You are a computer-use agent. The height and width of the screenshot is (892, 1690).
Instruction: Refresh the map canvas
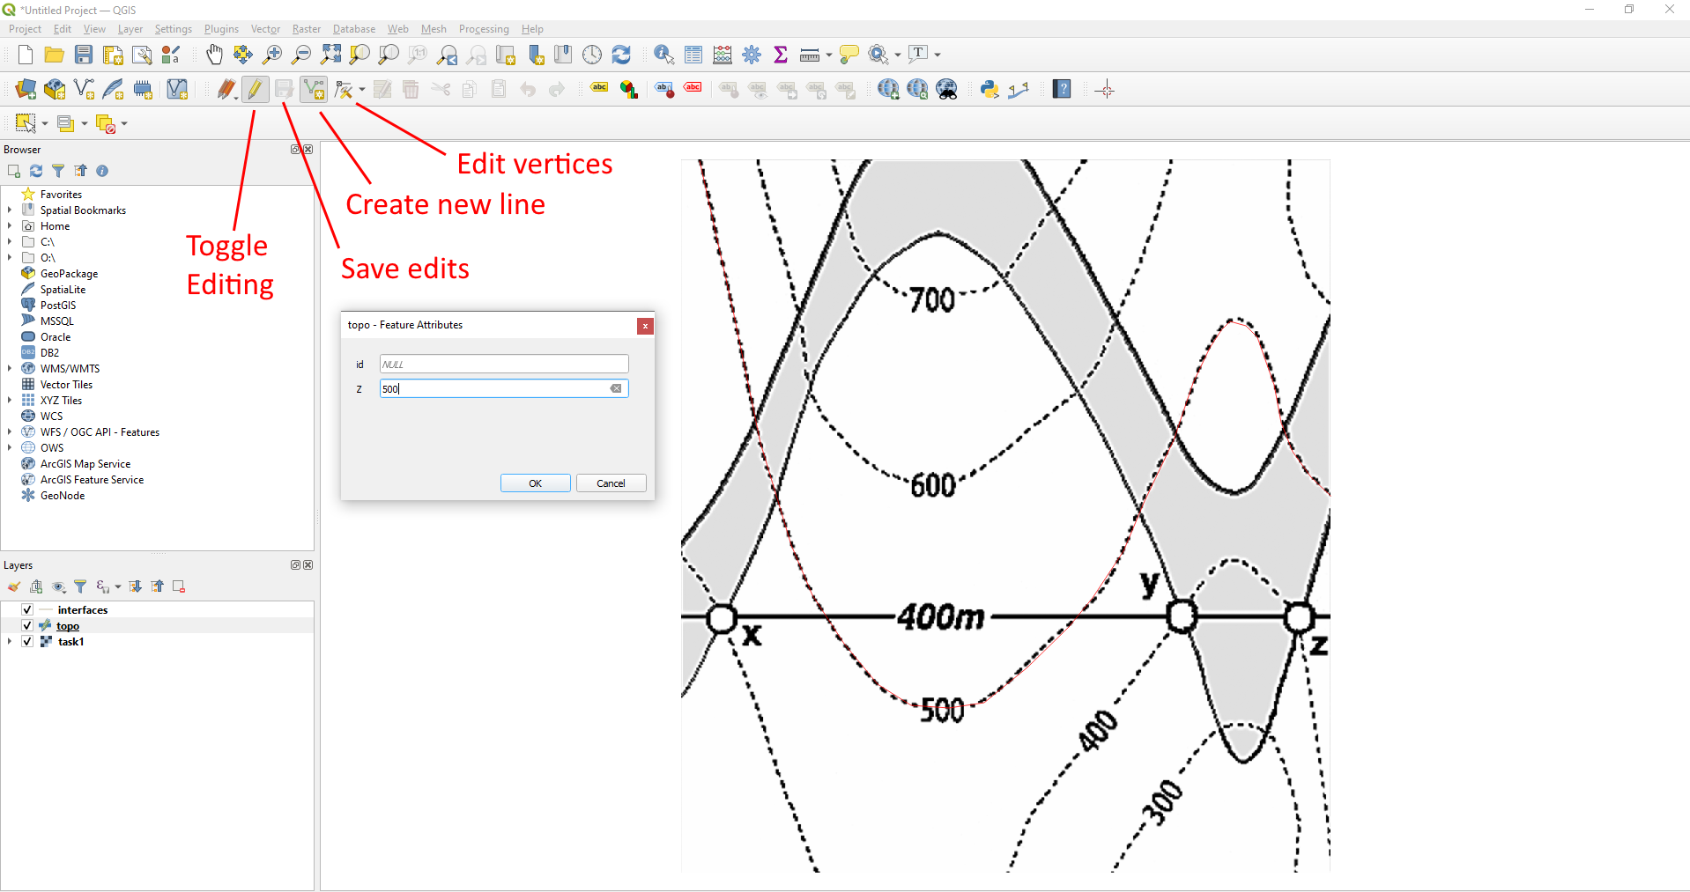[621, 55]
